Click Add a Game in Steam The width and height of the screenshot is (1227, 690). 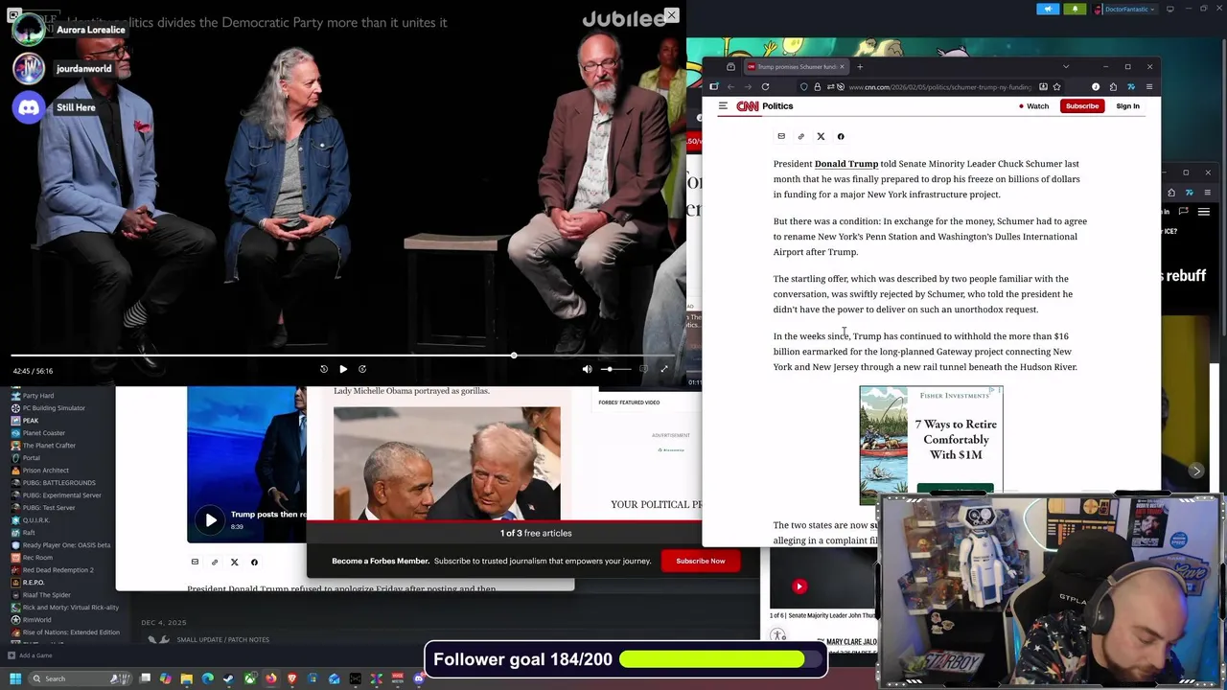tap(30, 655)
